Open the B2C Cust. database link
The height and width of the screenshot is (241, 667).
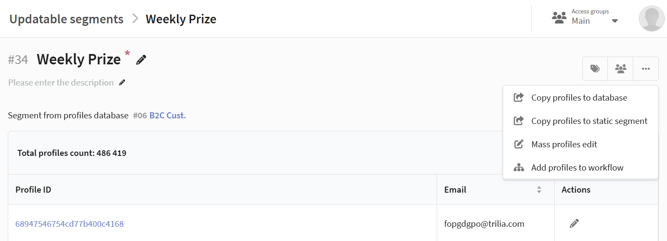click(168, 115)
